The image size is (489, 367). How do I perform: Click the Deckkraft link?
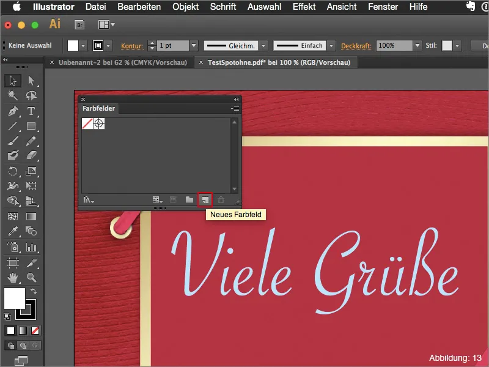[356, 46]
